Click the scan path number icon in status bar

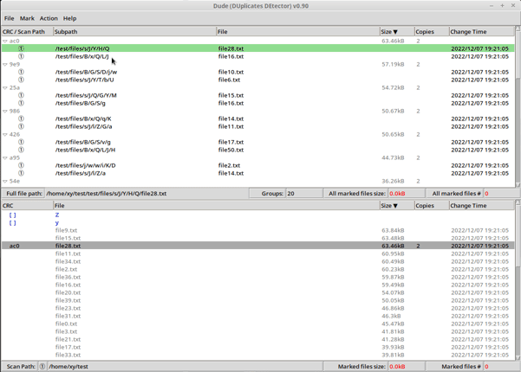(42, 366)
